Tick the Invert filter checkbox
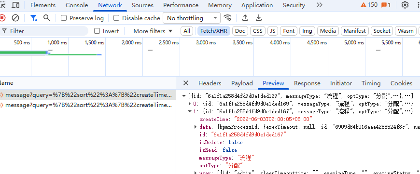Viewport: 420px width, 174px height. pos(97,31)
